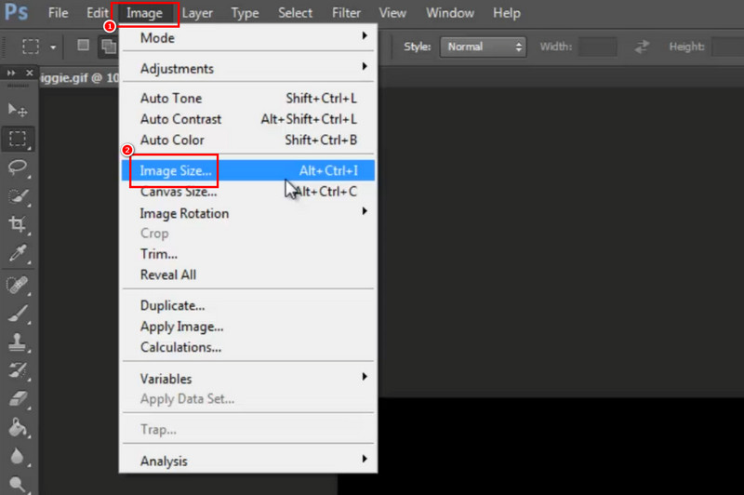Select the Move tool
The width and height of the screenshot is (744, 495).
point(17,111)
